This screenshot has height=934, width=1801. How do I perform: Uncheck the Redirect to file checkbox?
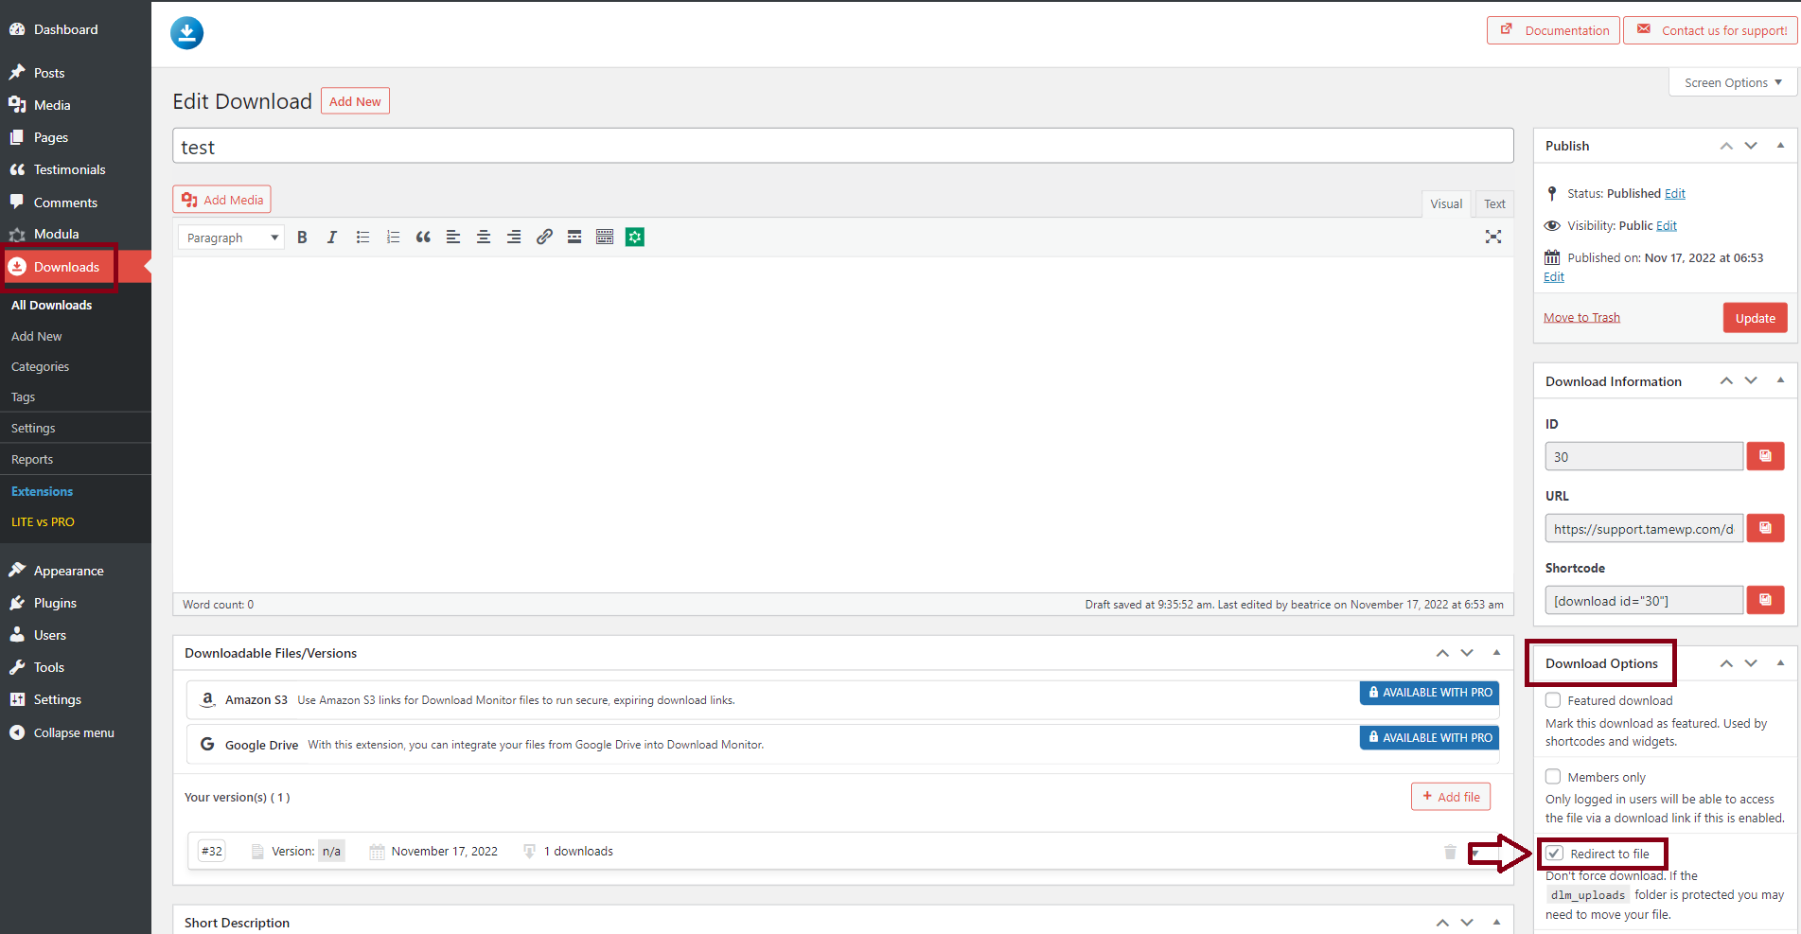pos(1554,854)
